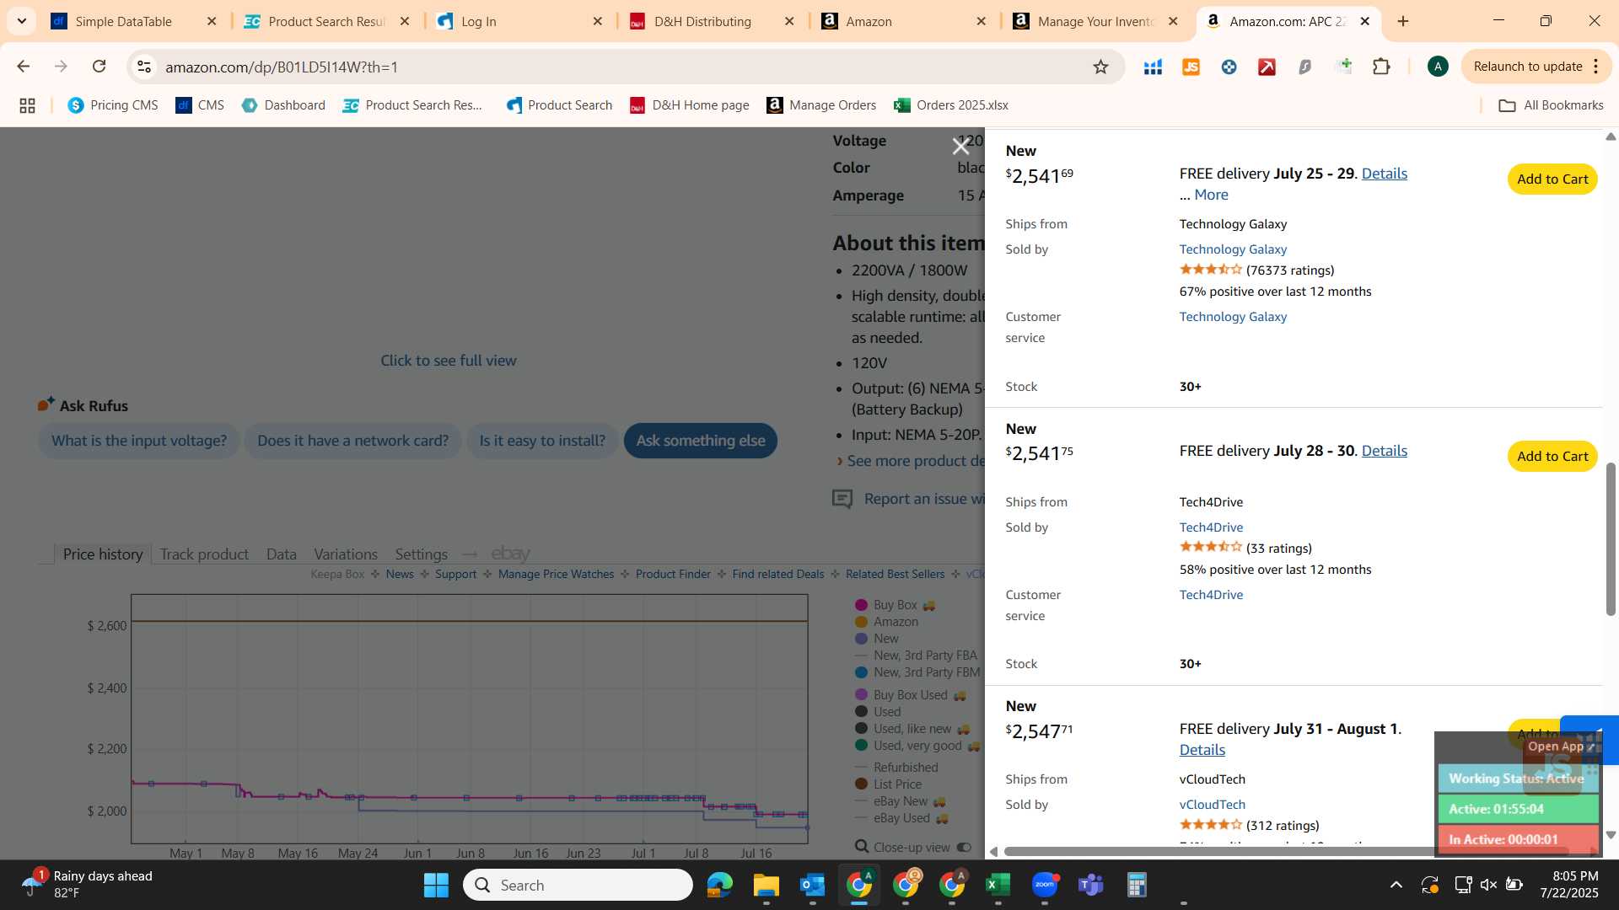The width and height of the screenshot is (1619, 910).
Task: Open the JS extension icon
Action: [x=1191, y=67]
